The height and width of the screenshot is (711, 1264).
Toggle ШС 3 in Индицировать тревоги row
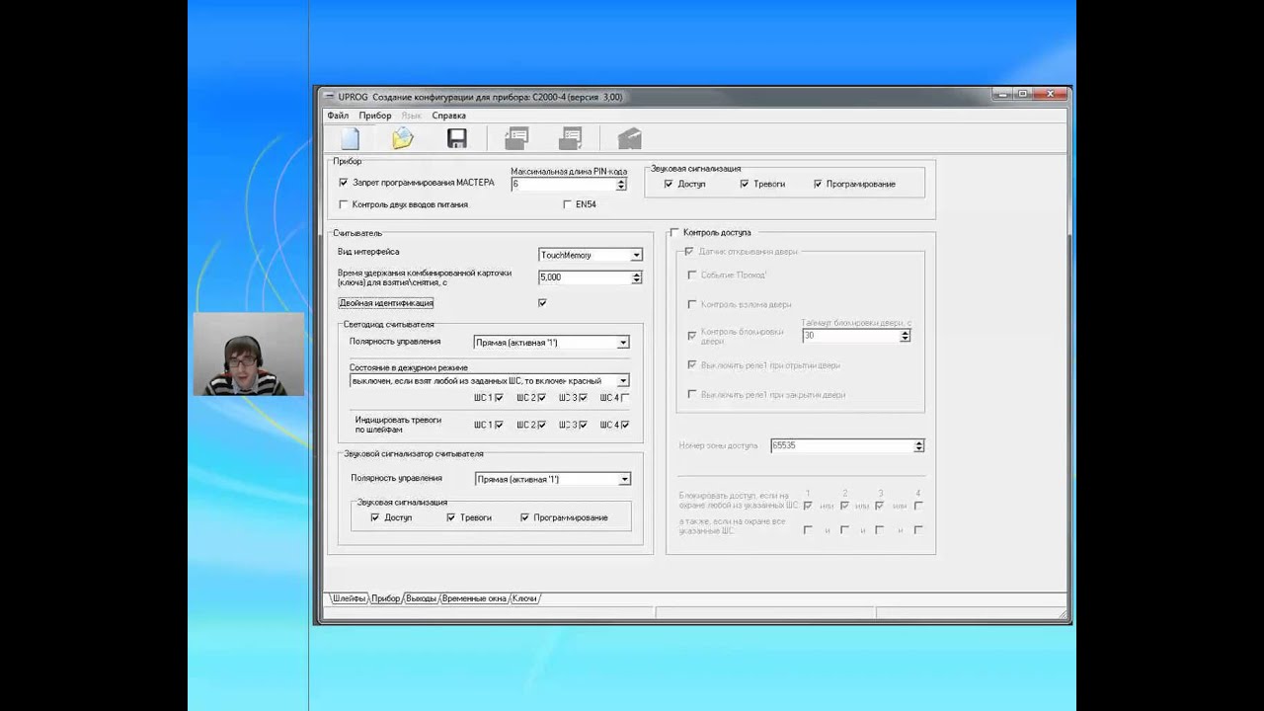[584, 425]
